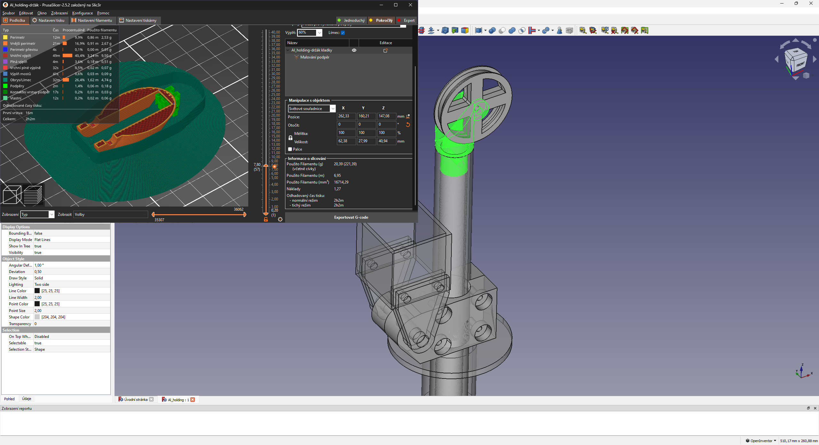Click the Measure Linear tool icon
This screenshot has height=445, width=819.
click(583, 31)
